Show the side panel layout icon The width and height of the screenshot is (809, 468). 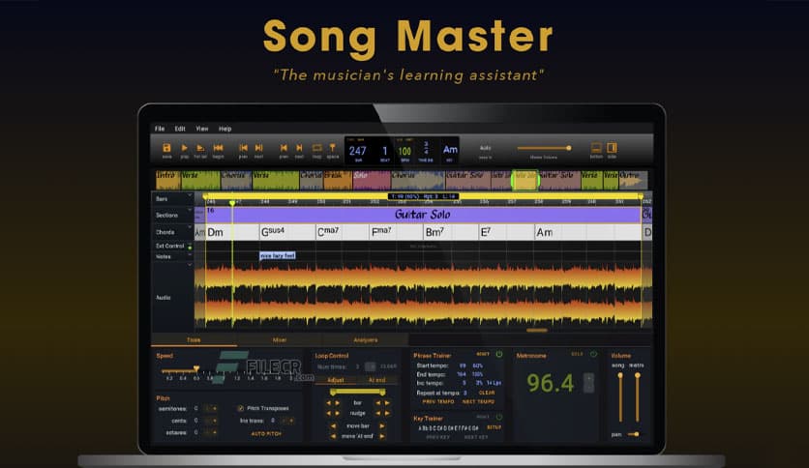point(612,148)
